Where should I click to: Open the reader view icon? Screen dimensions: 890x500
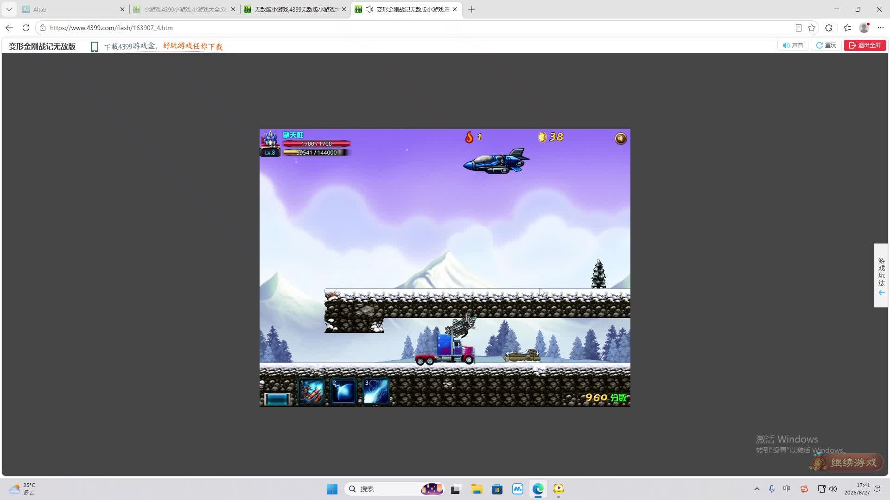(798, 28)
